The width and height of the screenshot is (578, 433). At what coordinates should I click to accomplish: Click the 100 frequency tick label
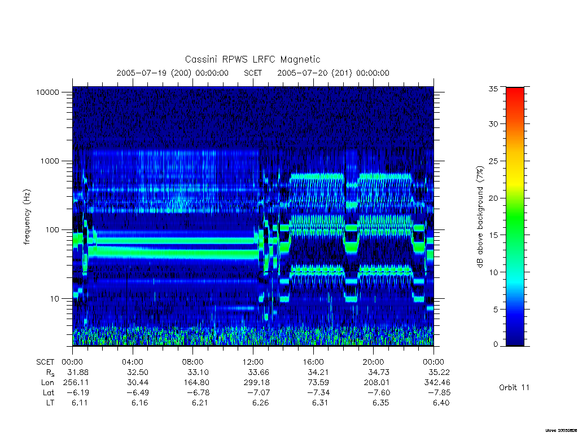pyautogui.click(x=52, y=230)
